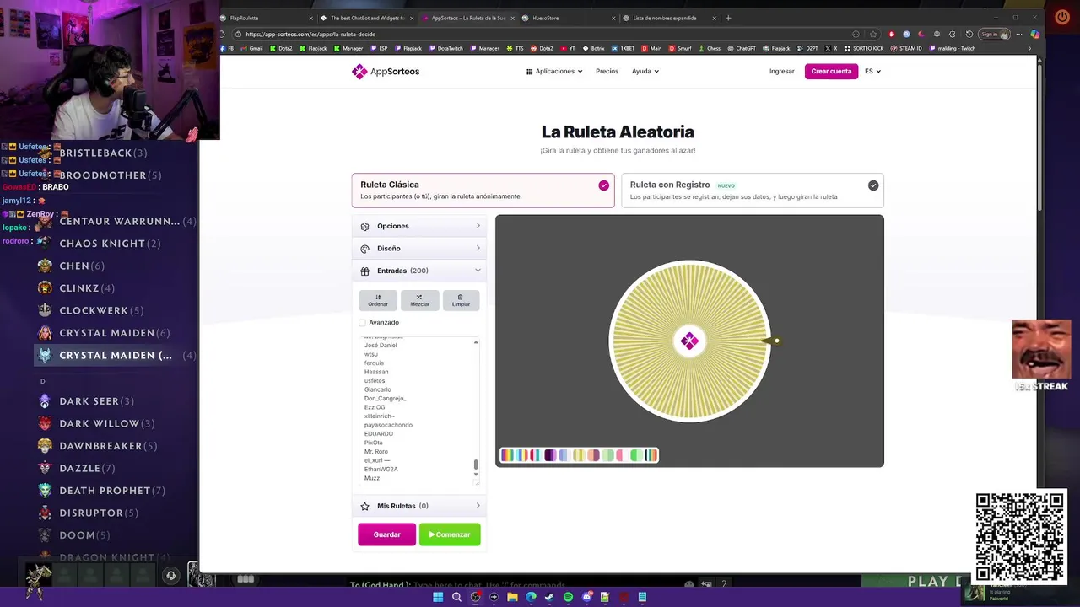Click the entries list scrollbar thumb
This screenshot has height=607, width=1080.
(476, 464)
